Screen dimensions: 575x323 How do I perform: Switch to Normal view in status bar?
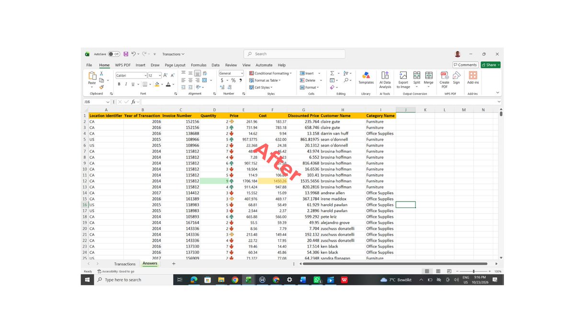[x=427, y=271]
